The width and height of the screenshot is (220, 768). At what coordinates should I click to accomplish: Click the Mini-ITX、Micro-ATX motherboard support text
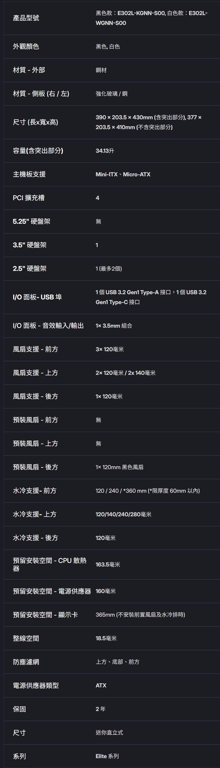click(123, 174)
